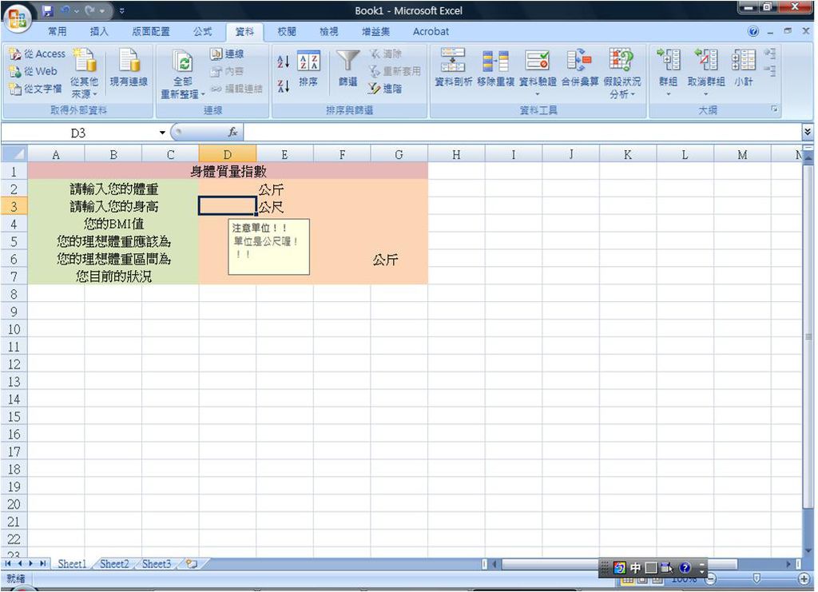Image resolution: width=818 pixels, height=592 pixels.
Task: Click the formula bar input
Action: (522, 133)
